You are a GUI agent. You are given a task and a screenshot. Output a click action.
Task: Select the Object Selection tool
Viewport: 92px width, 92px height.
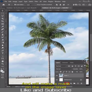point(3,19)
